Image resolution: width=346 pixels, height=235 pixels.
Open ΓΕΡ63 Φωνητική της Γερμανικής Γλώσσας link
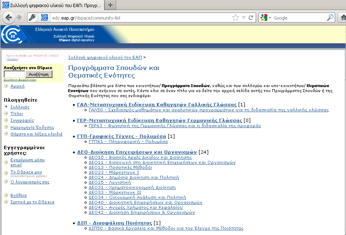pos(174,126)
